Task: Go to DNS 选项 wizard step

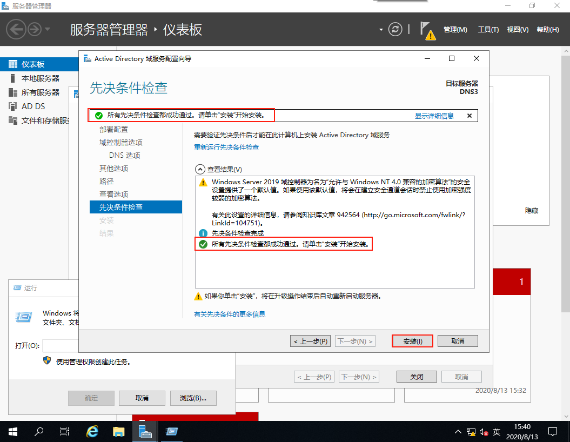Action: click(x=124, y=155)
